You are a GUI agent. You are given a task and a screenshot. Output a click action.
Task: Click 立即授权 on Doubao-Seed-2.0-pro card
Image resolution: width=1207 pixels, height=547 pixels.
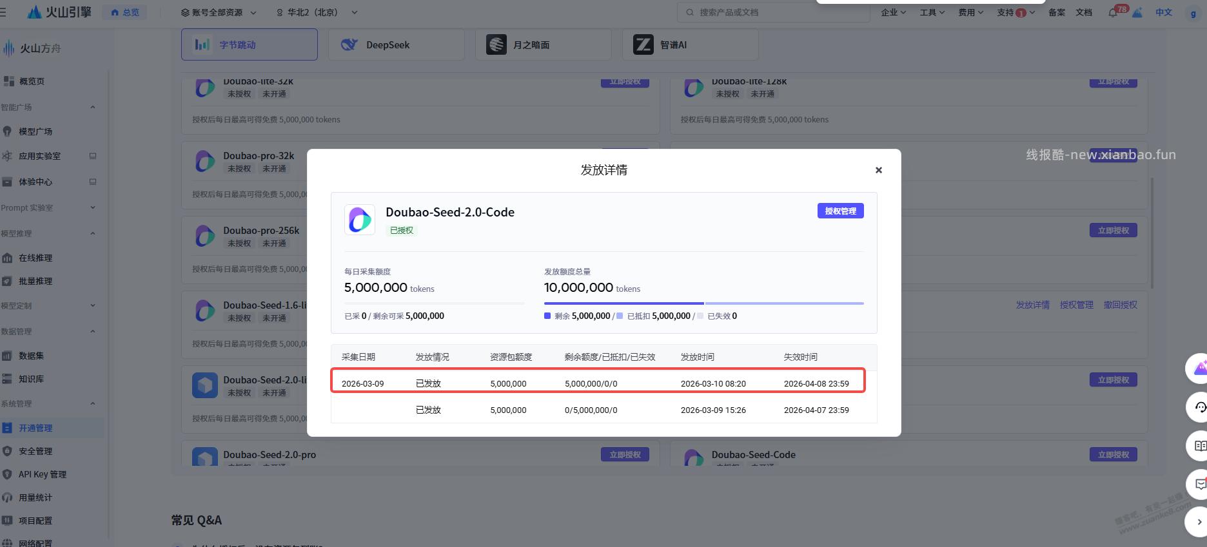[625, 454]
